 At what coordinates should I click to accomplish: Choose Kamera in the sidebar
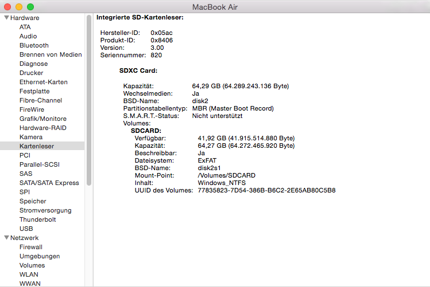point(31,137)
